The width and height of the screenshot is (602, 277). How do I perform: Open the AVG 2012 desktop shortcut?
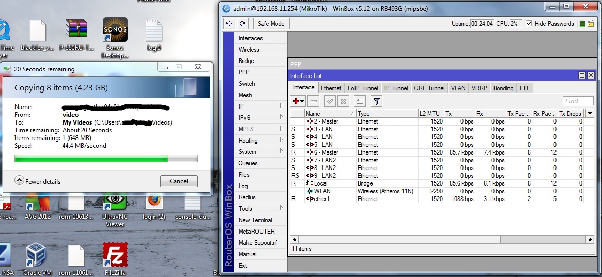click(x=38, y=203)
